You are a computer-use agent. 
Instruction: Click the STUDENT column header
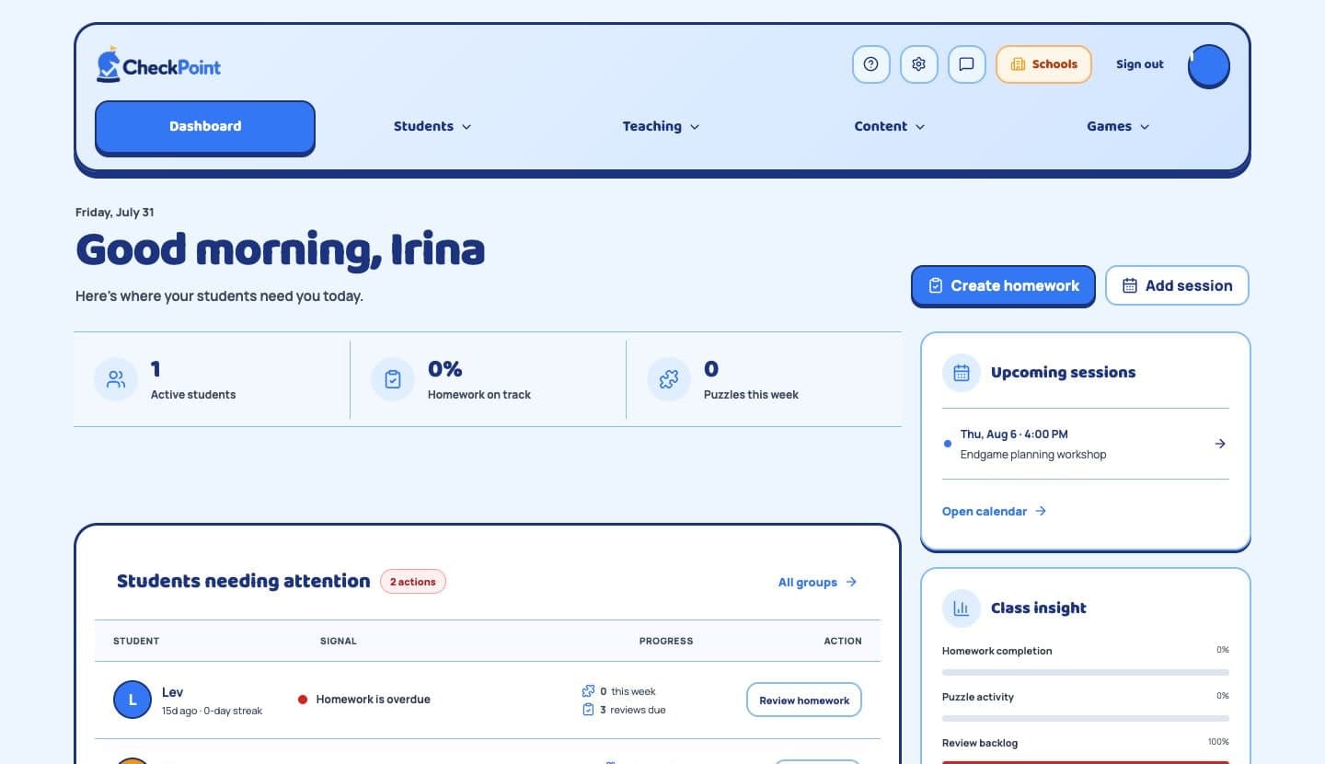tap(136, 642)
